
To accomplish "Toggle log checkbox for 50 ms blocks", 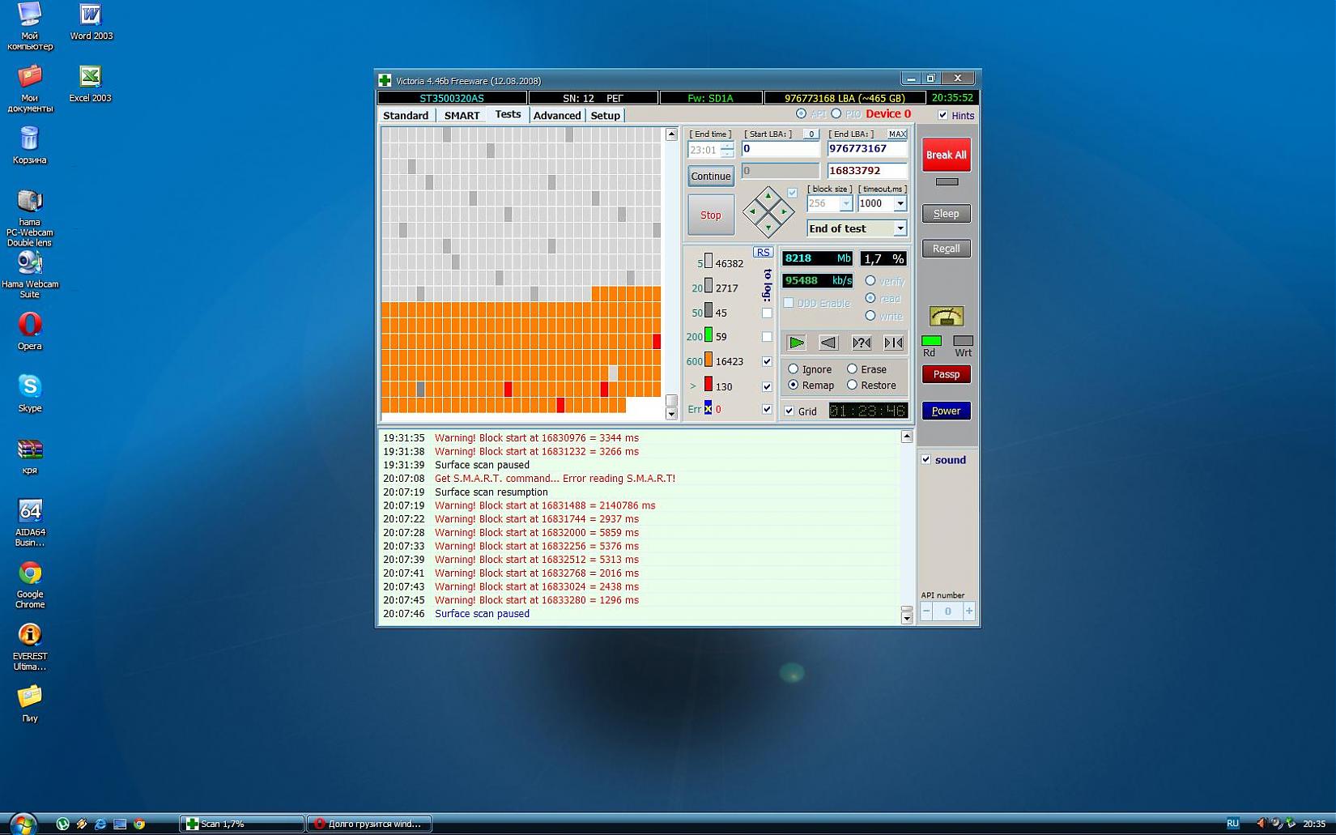I will click(767, 313).
